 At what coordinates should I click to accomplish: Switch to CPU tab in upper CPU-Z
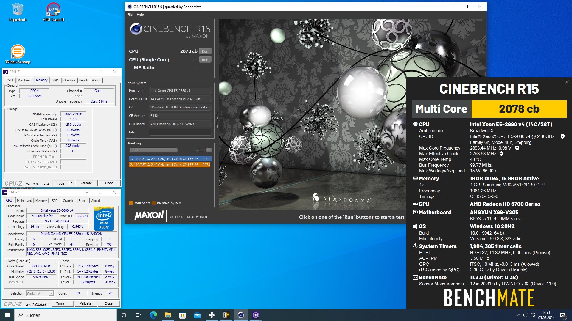click(x=10, y=80)
